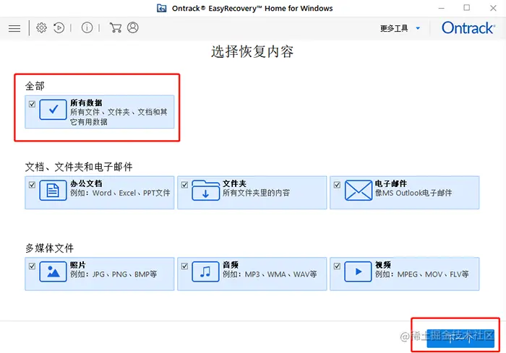The width and height of the screenshot is (506, 353).
Task: Open the 更多工具 menu label
Action: coord(394,28)
